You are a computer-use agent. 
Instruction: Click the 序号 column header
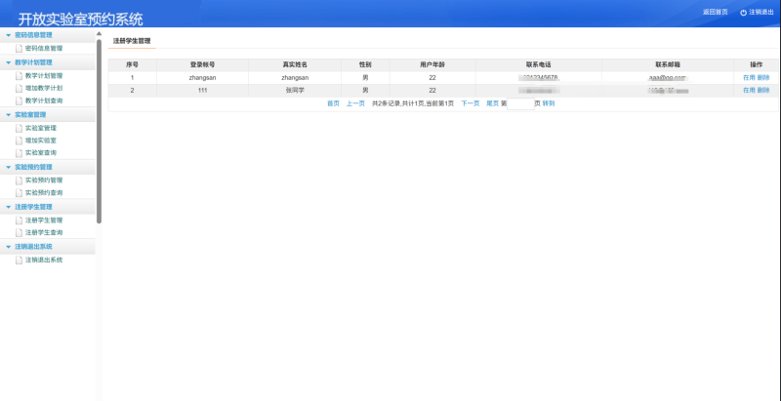click(x=132, y=65)
